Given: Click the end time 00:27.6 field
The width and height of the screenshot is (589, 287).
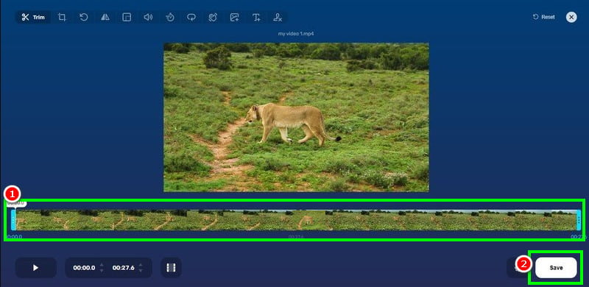Looking at the screenshot, I should coord(123,268).
